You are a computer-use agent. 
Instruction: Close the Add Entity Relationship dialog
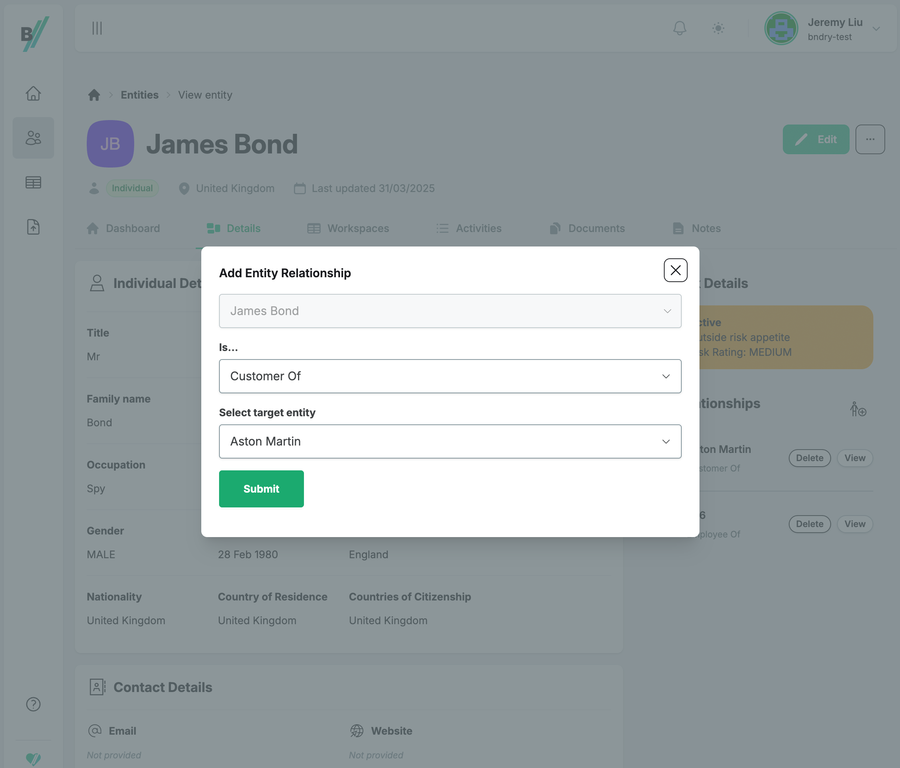pyautogui.click(x=675, y=270)
